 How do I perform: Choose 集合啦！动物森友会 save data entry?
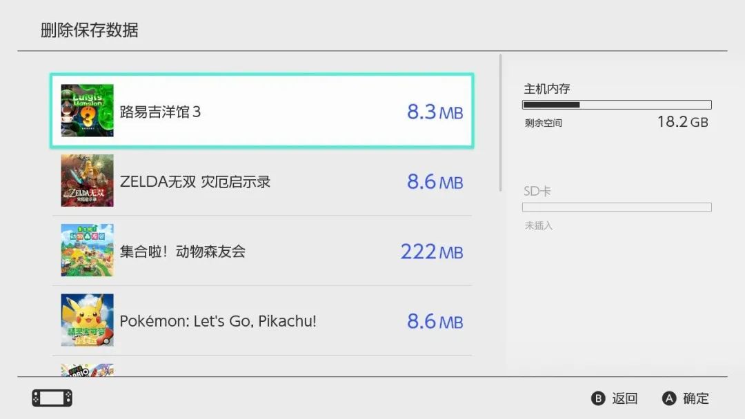point(262,251)
